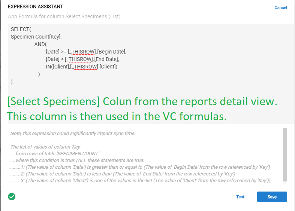Click the scrollbar in the explanation box

point(285,155)
